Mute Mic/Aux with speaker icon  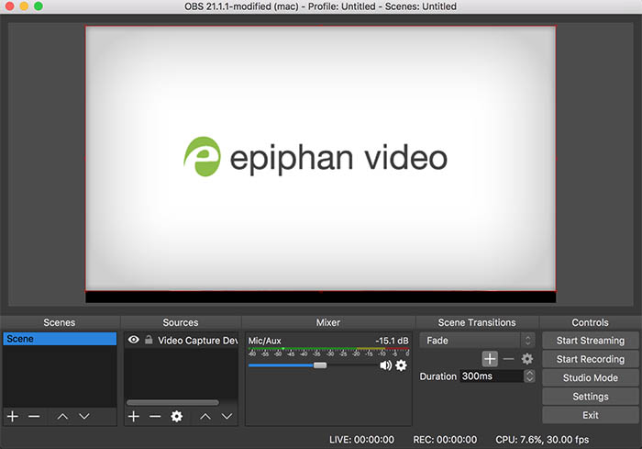(x=386, y=365)
